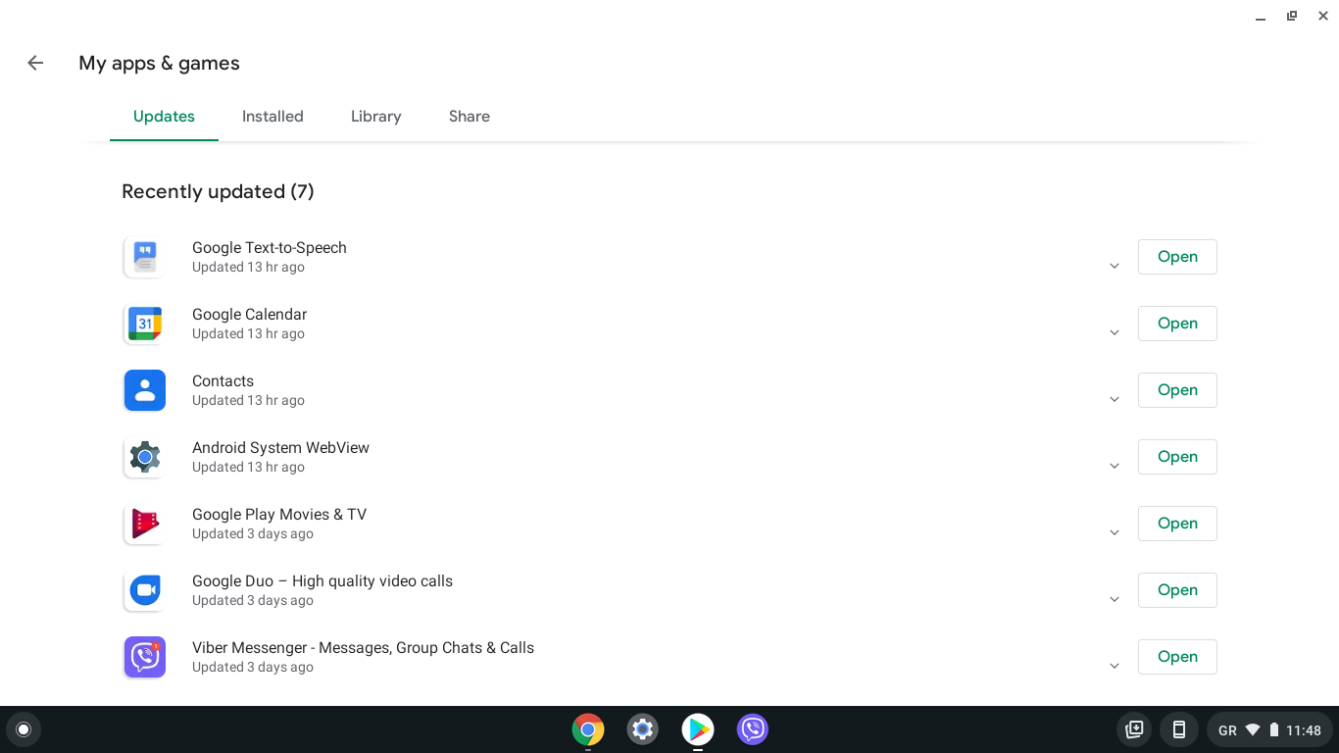This screenshot has height=753, width=1339.
Task: Click the Viber Messenger app icon
Action: pyautogui.click(x=145, y=657)
